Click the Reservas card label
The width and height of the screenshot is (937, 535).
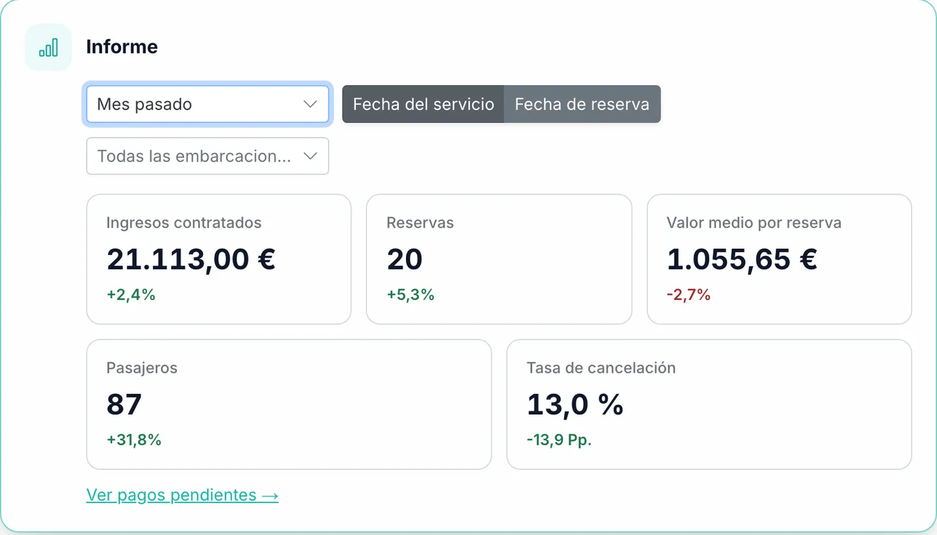coord(420,223)
